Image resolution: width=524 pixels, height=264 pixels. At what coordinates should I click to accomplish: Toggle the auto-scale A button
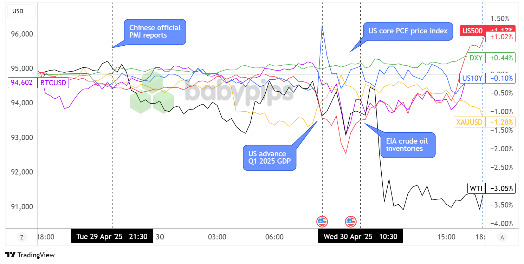coord(502,237)
